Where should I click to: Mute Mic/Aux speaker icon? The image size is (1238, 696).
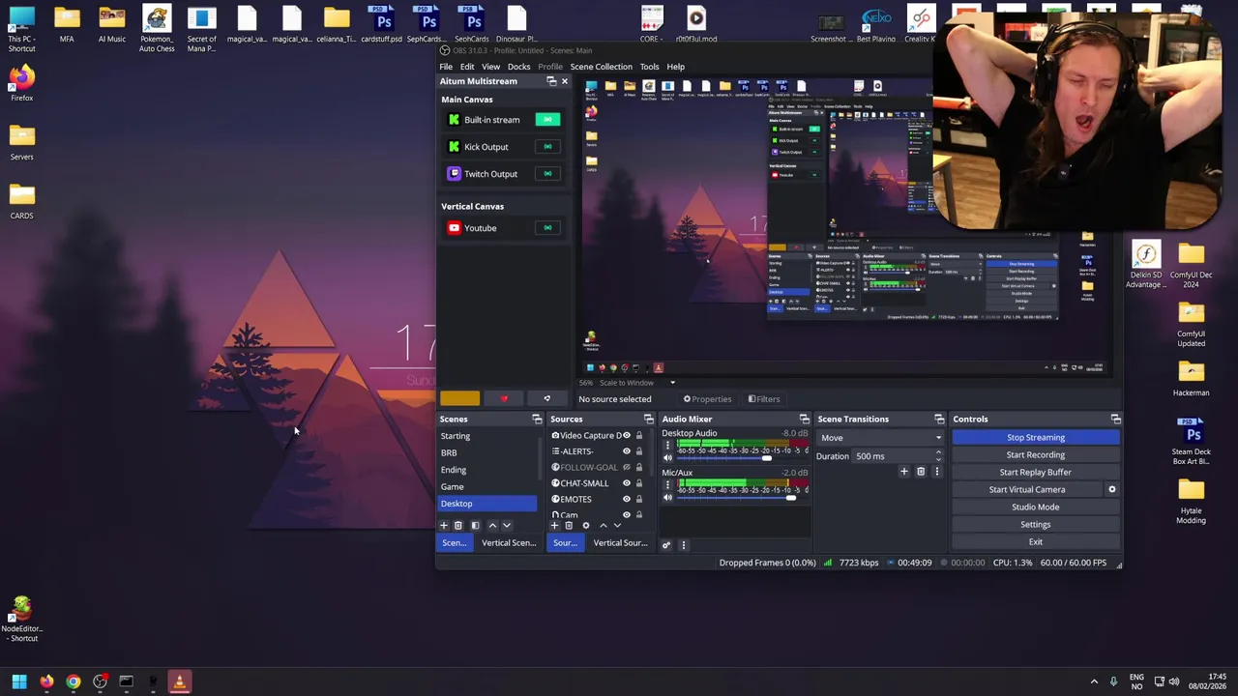(x=667, y=498)
